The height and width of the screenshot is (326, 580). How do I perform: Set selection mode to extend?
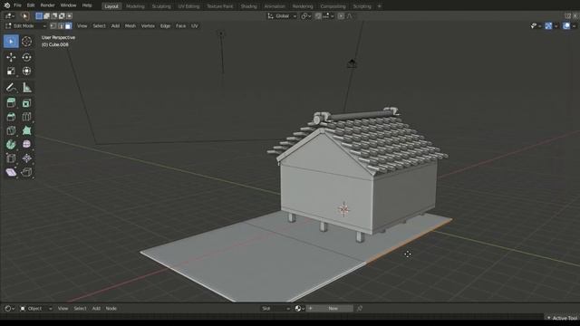point(46,16)
